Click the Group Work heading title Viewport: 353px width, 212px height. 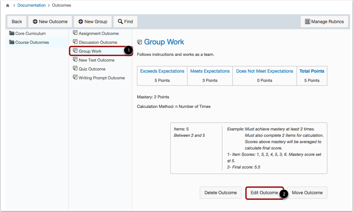(x=164, y=42)
